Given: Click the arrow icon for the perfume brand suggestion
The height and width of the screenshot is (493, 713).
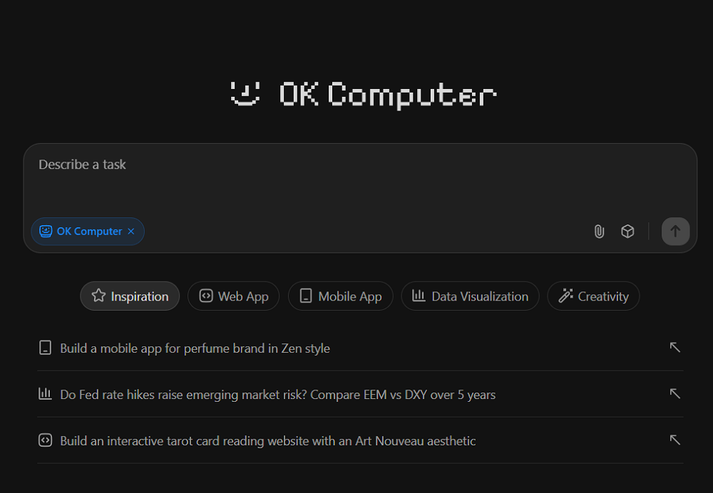Looking at the screenshot, I should point(674,348).
